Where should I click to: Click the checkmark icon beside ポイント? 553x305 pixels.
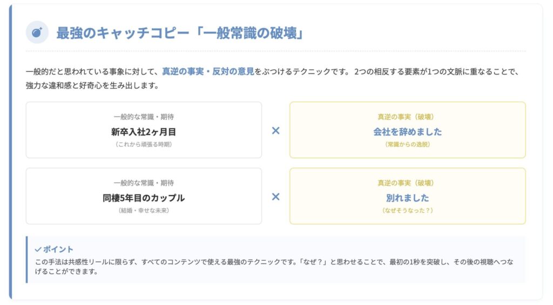[38, 249]
